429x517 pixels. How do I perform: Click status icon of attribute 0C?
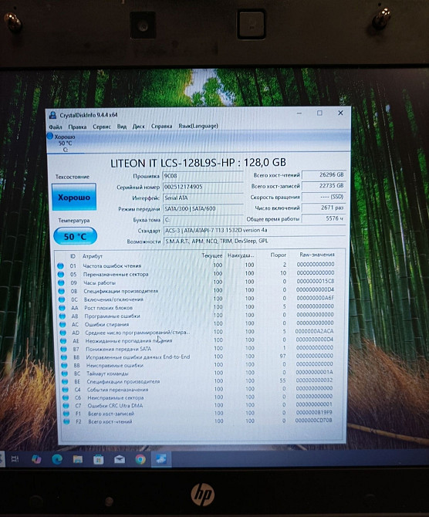[62, 299]
